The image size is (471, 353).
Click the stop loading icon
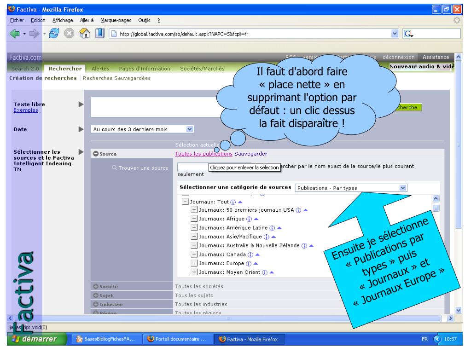pos(68,33)
